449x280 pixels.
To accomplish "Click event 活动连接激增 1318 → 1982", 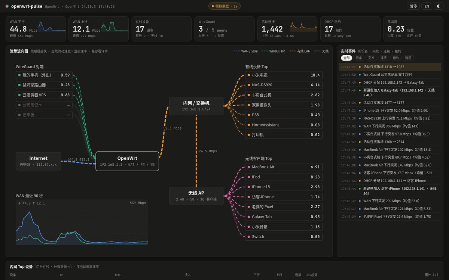I will (390, 67).
